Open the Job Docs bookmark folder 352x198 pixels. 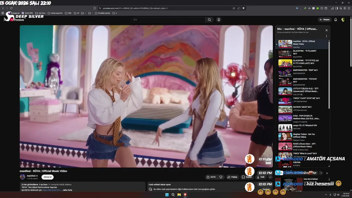[x=40, y=13]
